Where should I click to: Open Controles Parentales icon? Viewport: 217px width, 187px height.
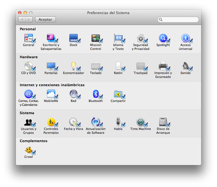tap(51, 122)
